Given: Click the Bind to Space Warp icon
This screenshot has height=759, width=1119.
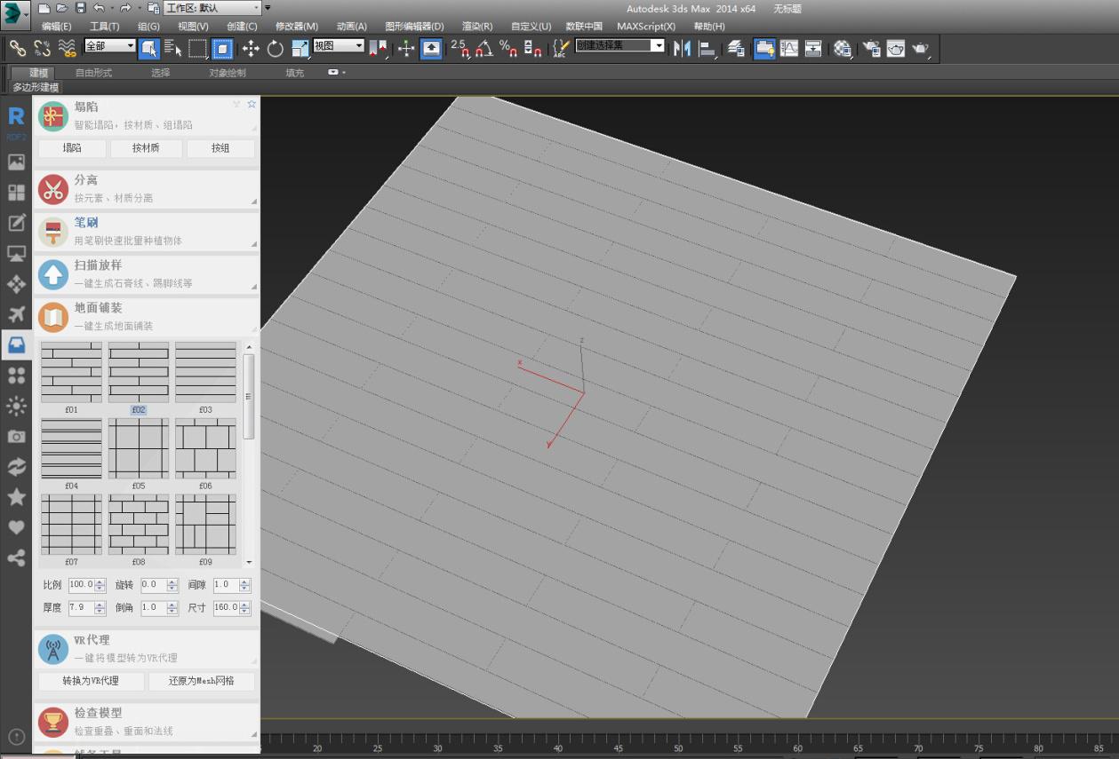Looking at the screenshot, I should pyautogui.click(x=67, y=48).
